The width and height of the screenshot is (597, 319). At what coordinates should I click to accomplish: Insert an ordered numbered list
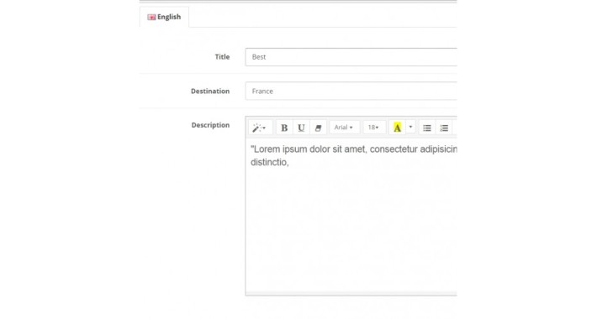tap(444, 128)
